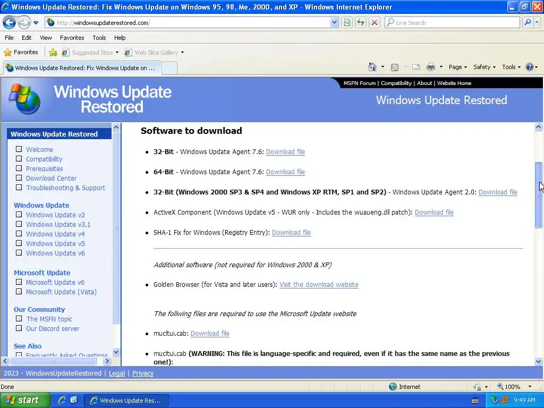This screenshot has height=408, width=544.
Task: Click 32-Bit Update Agent 7.6 Download file
Action: pyautogui.click(x=285, y=152)
